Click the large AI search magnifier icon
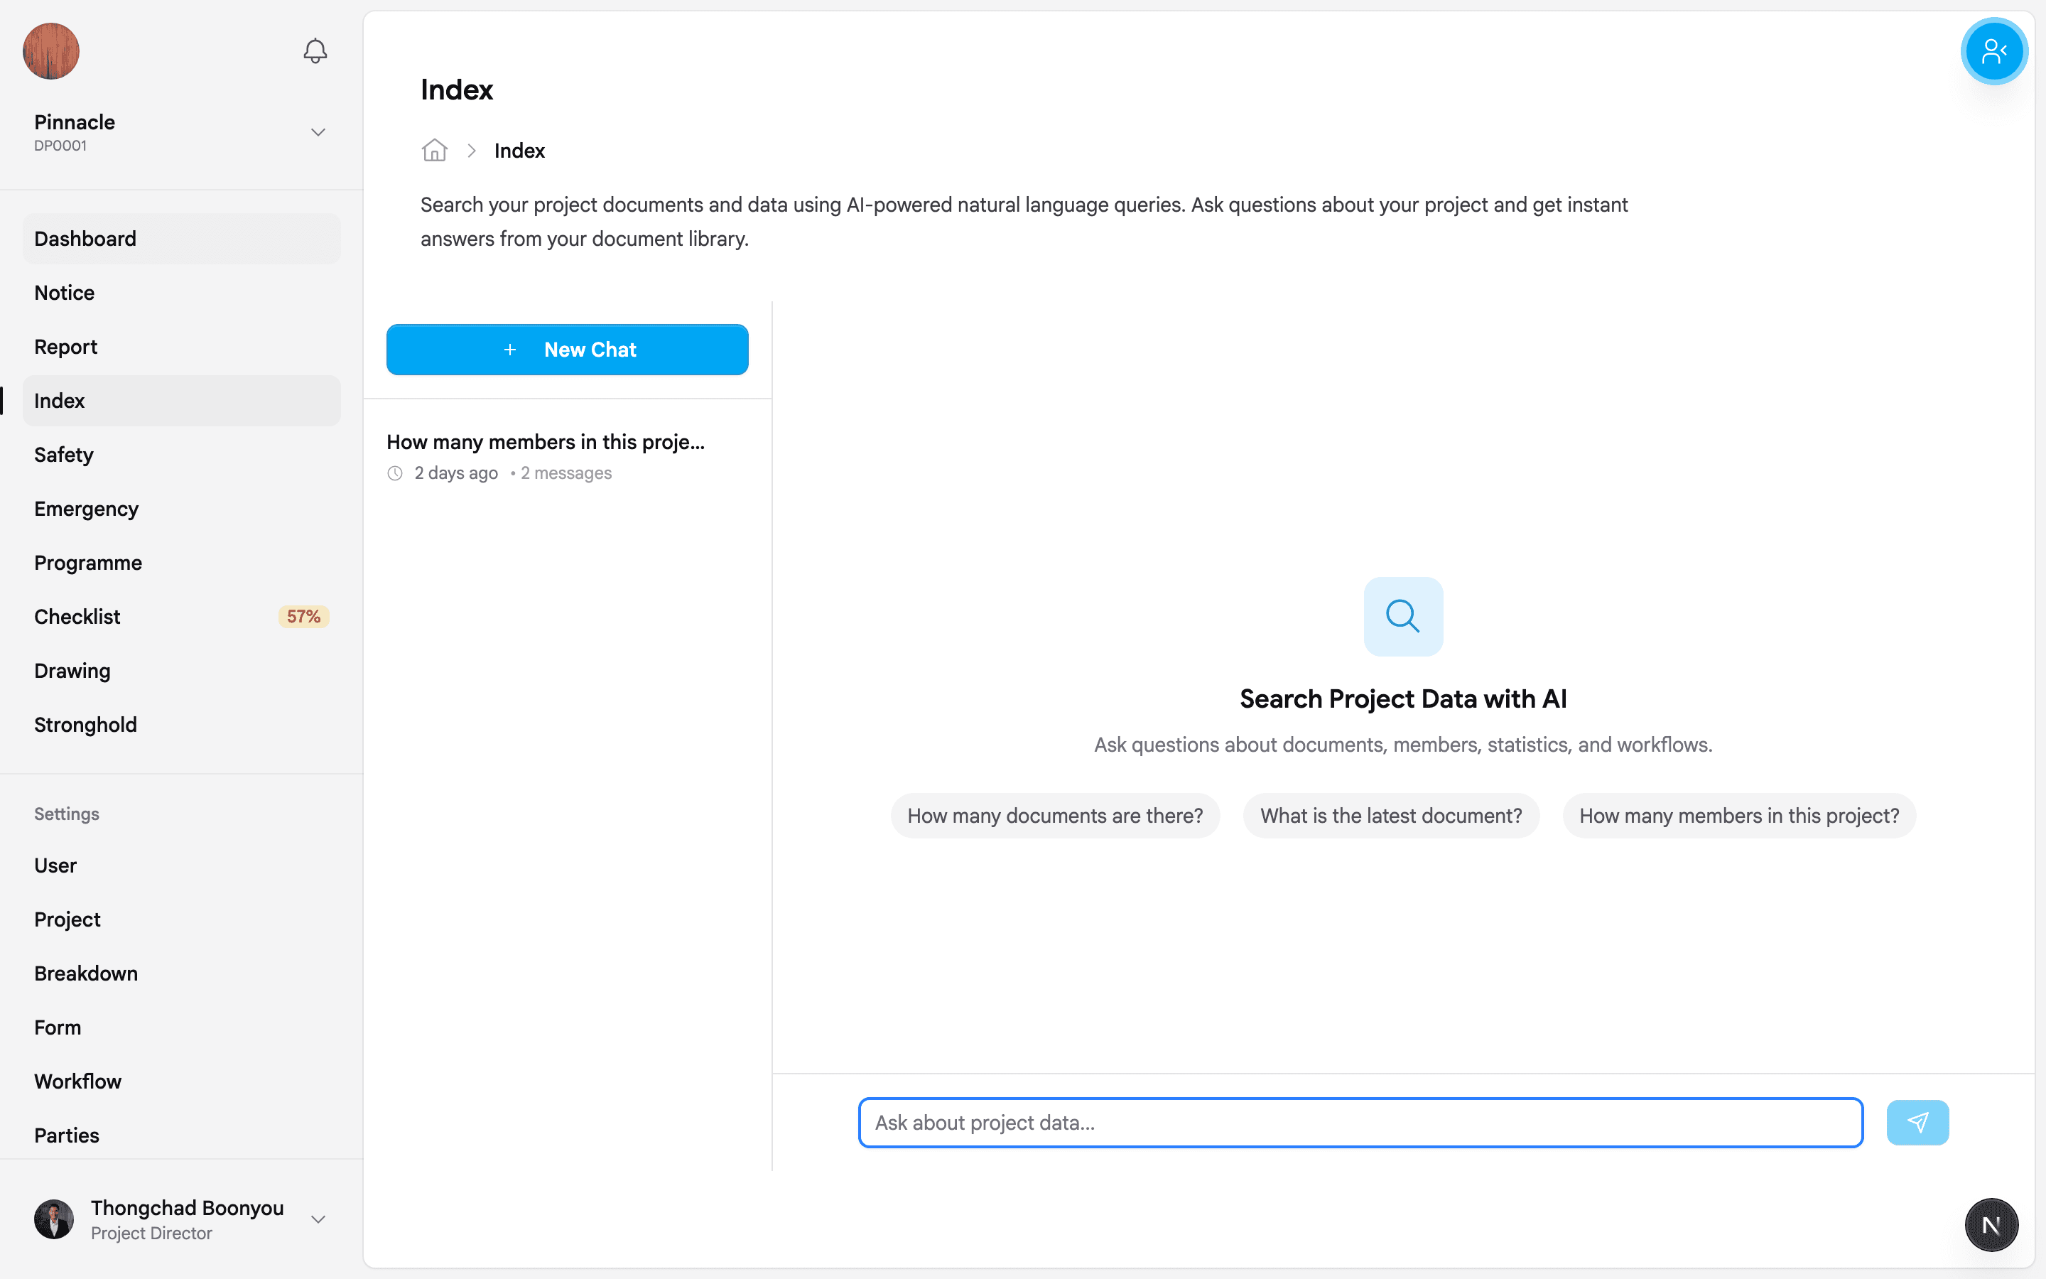This screenshot has width=2046, height=1279. tap(1402, 616)
